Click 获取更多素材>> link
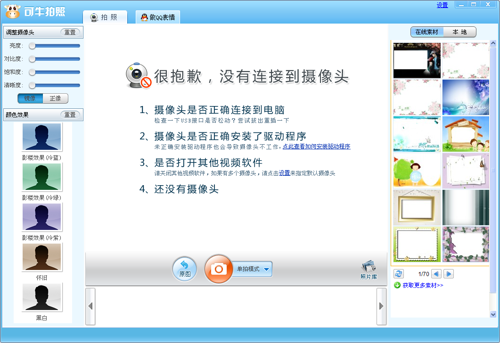This screenshot has height=343, width=500. (423, 286)
